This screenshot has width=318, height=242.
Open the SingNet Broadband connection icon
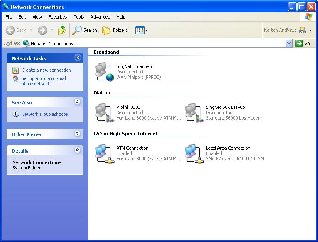[105, 72]
